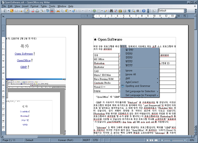Click the Styles and Formatting icon
The width and height of the screenshot is (198, 143).
tap(154, 11)
